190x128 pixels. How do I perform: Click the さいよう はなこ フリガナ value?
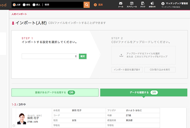pos(134,110)
